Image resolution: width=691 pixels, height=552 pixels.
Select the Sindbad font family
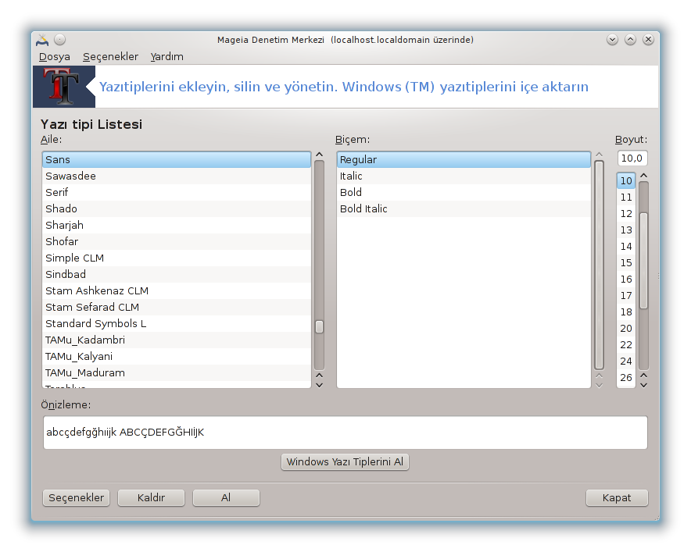[x=177, y=274]
